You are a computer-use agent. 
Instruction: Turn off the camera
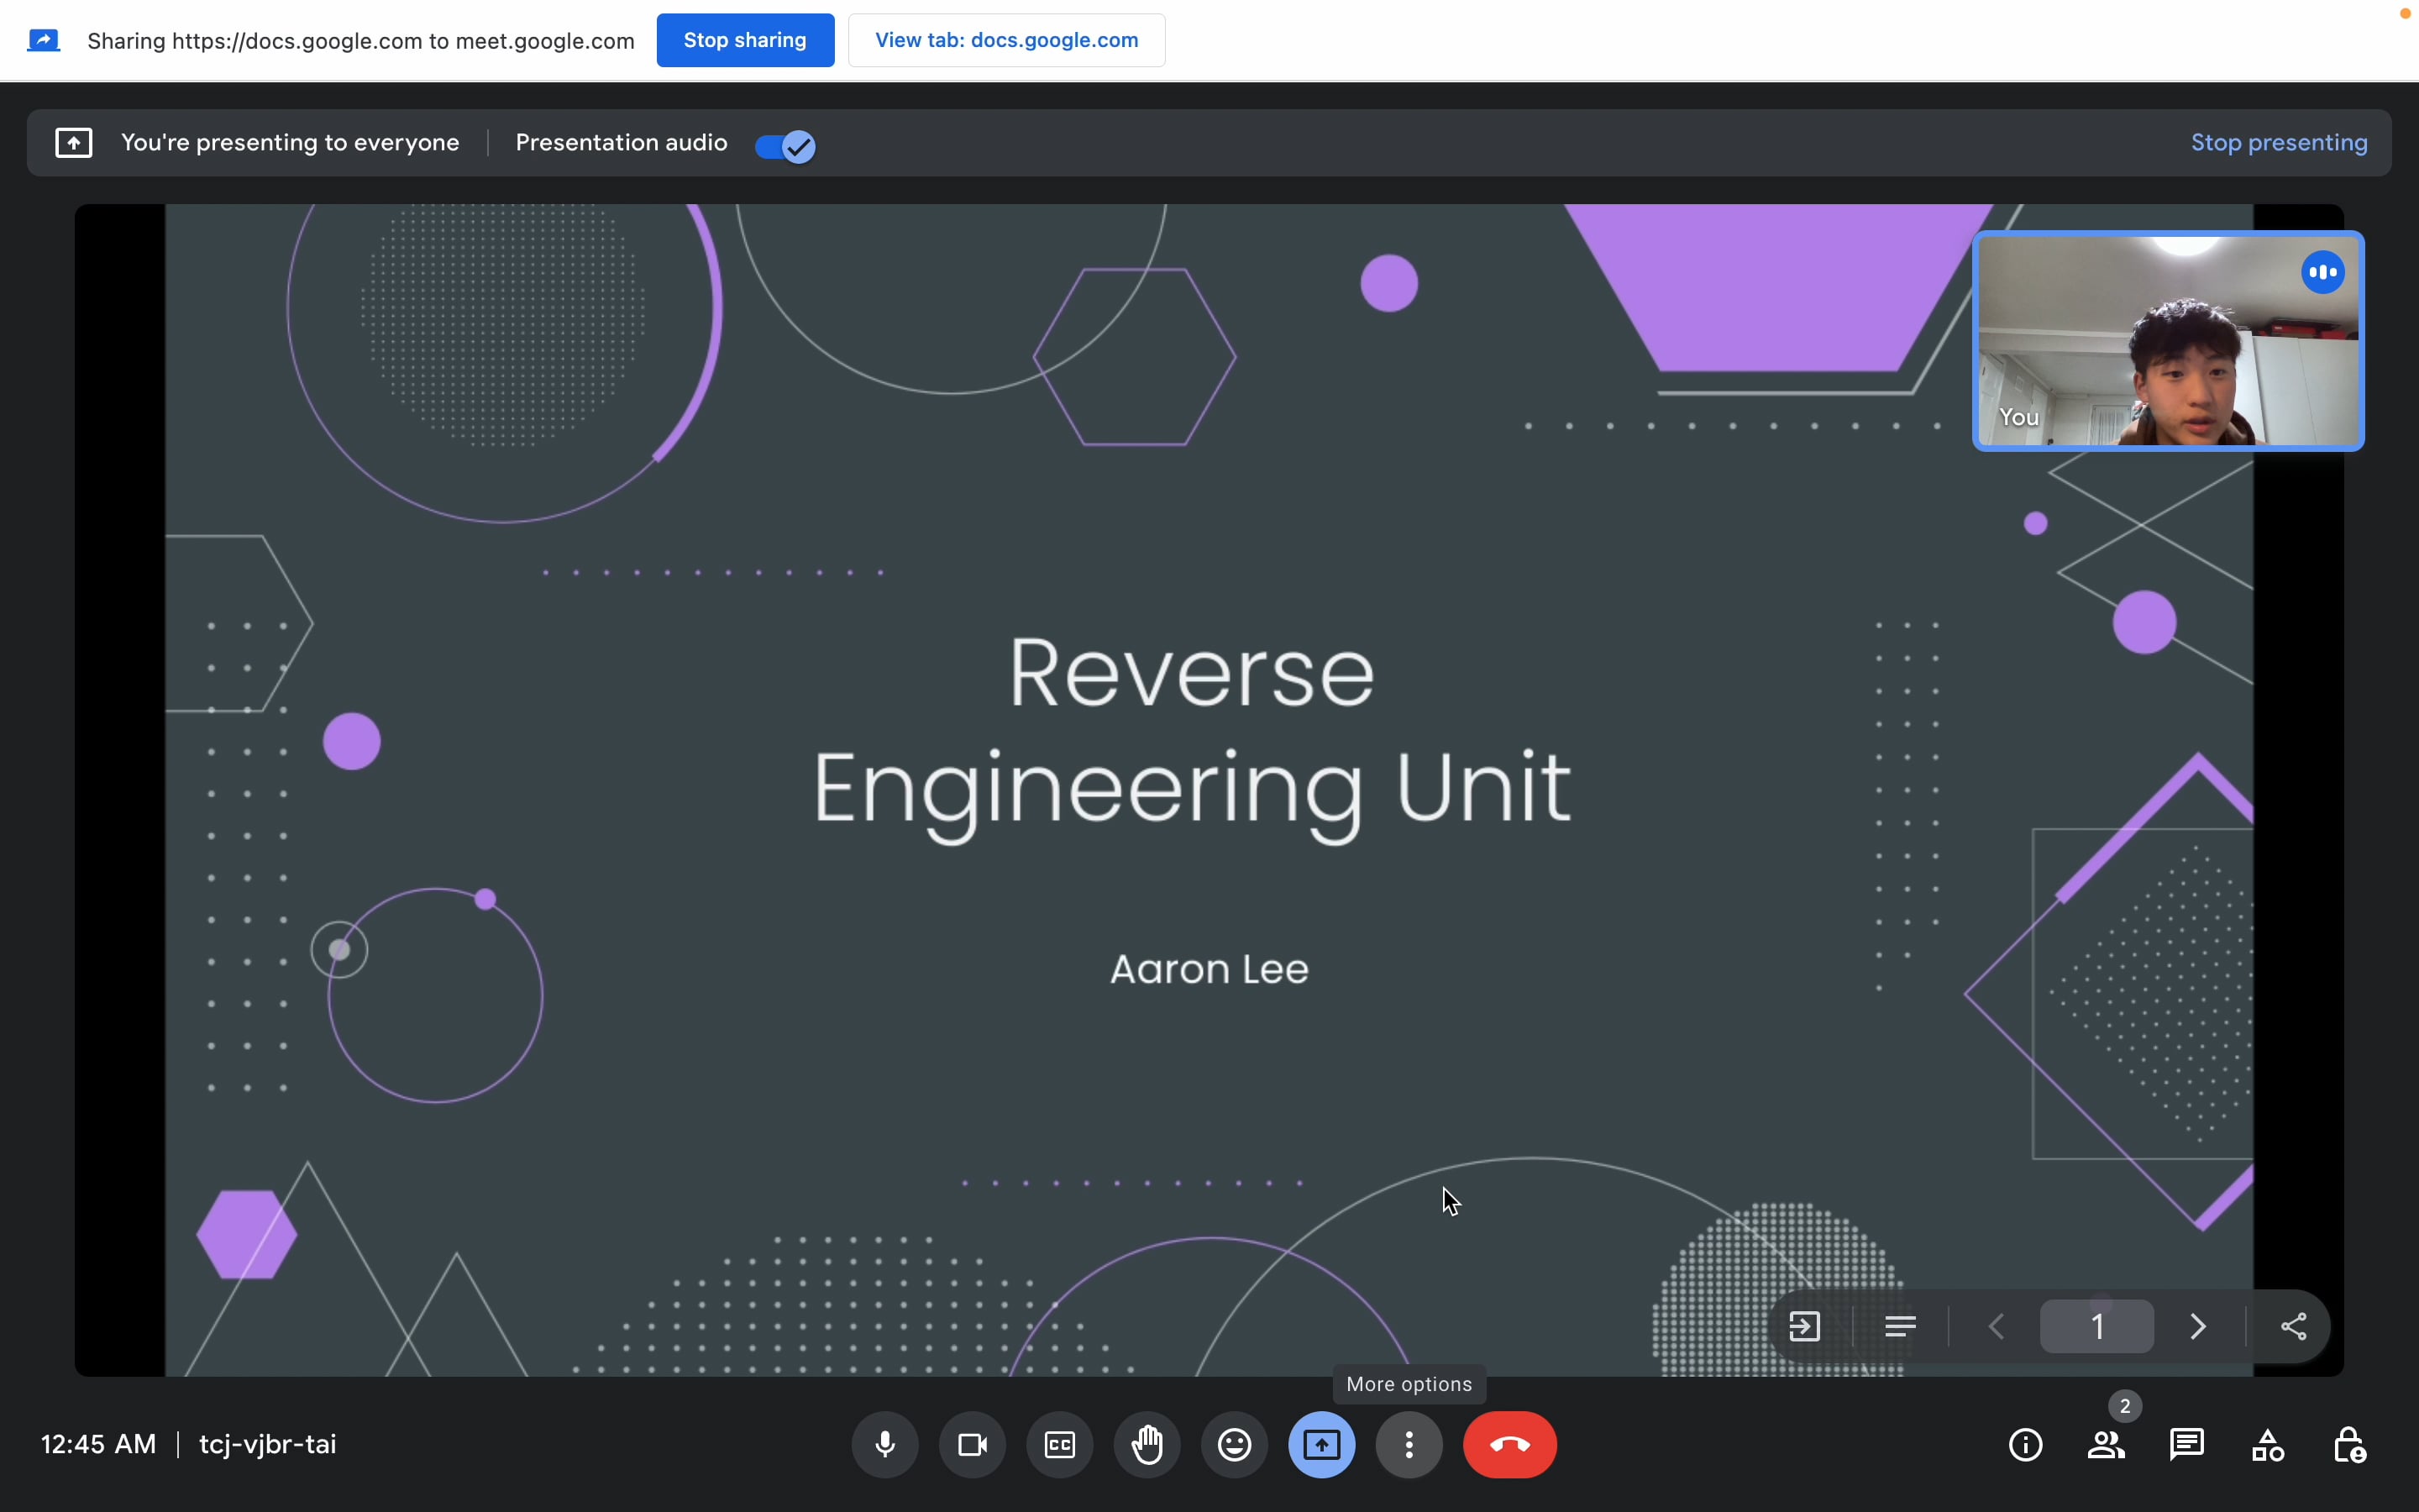pos(973,1444)
